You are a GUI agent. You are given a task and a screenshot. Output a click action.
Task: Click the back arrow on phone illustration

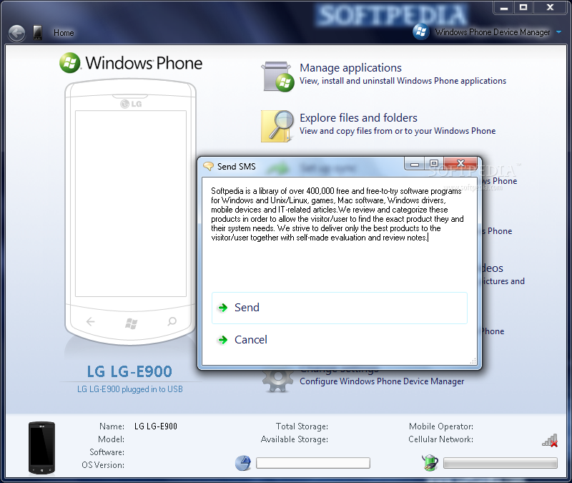(91, 321)
